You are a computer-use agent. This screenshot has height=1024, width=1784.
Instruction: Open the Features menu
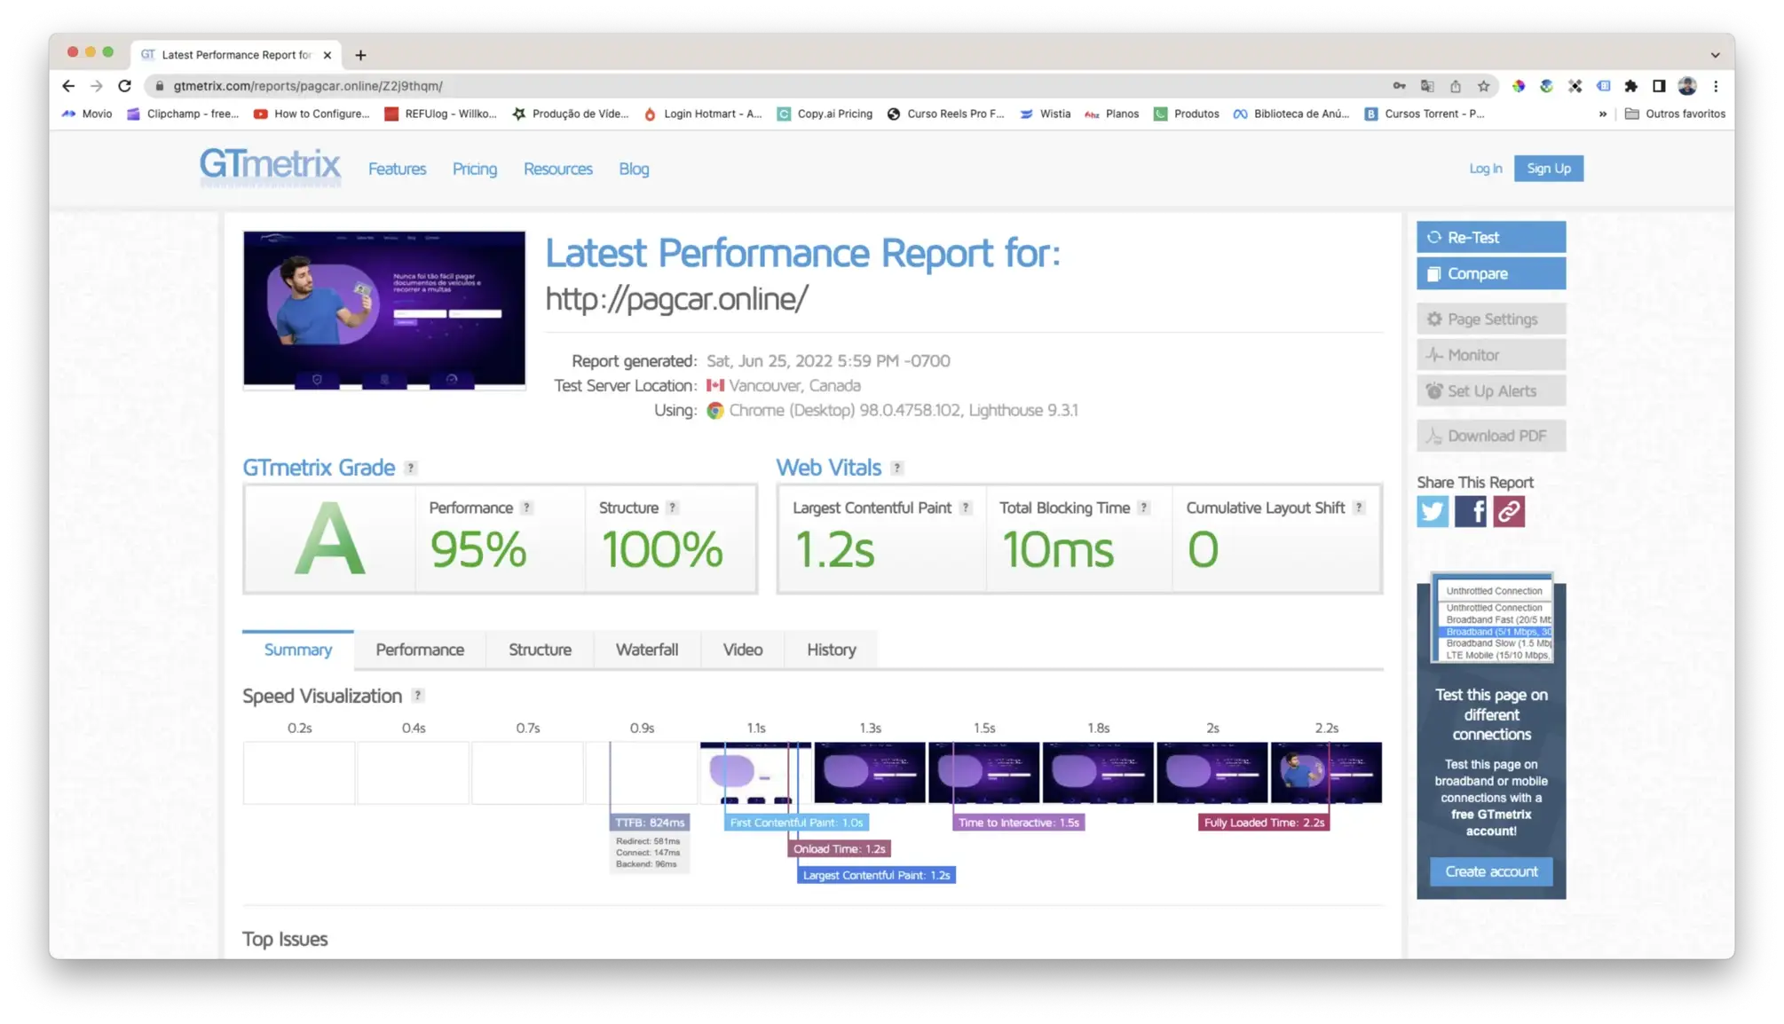coord(397,169)
